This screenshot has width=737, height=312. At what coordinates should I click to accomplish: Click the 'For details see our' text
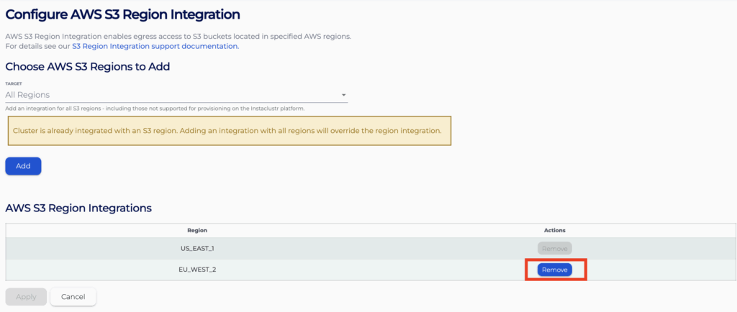point(37,47)
